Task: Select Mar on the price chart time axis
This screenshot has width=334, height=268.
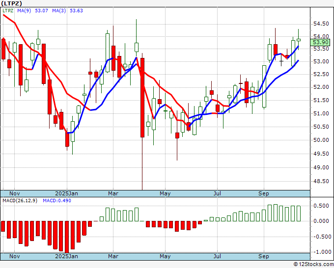Action: 113,193
